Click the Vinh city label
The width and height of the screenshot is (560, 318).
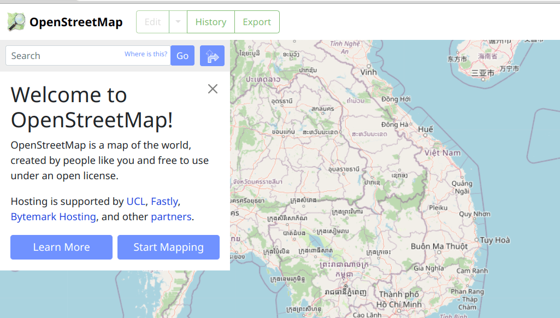tap(368, 72)
